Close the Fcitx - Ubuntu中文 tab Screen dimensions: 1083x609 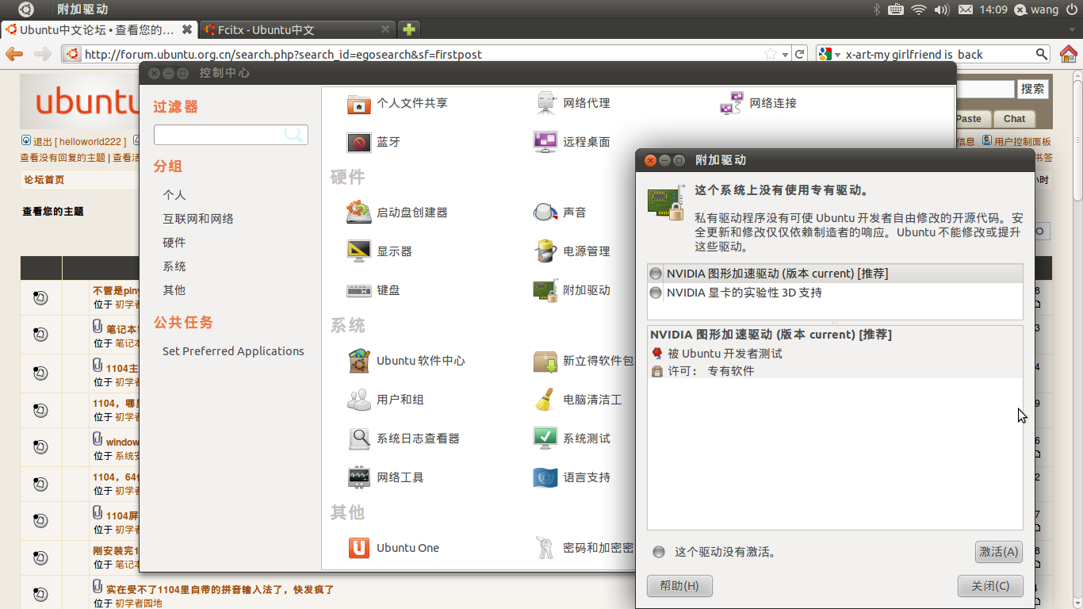tap(385, 29)
